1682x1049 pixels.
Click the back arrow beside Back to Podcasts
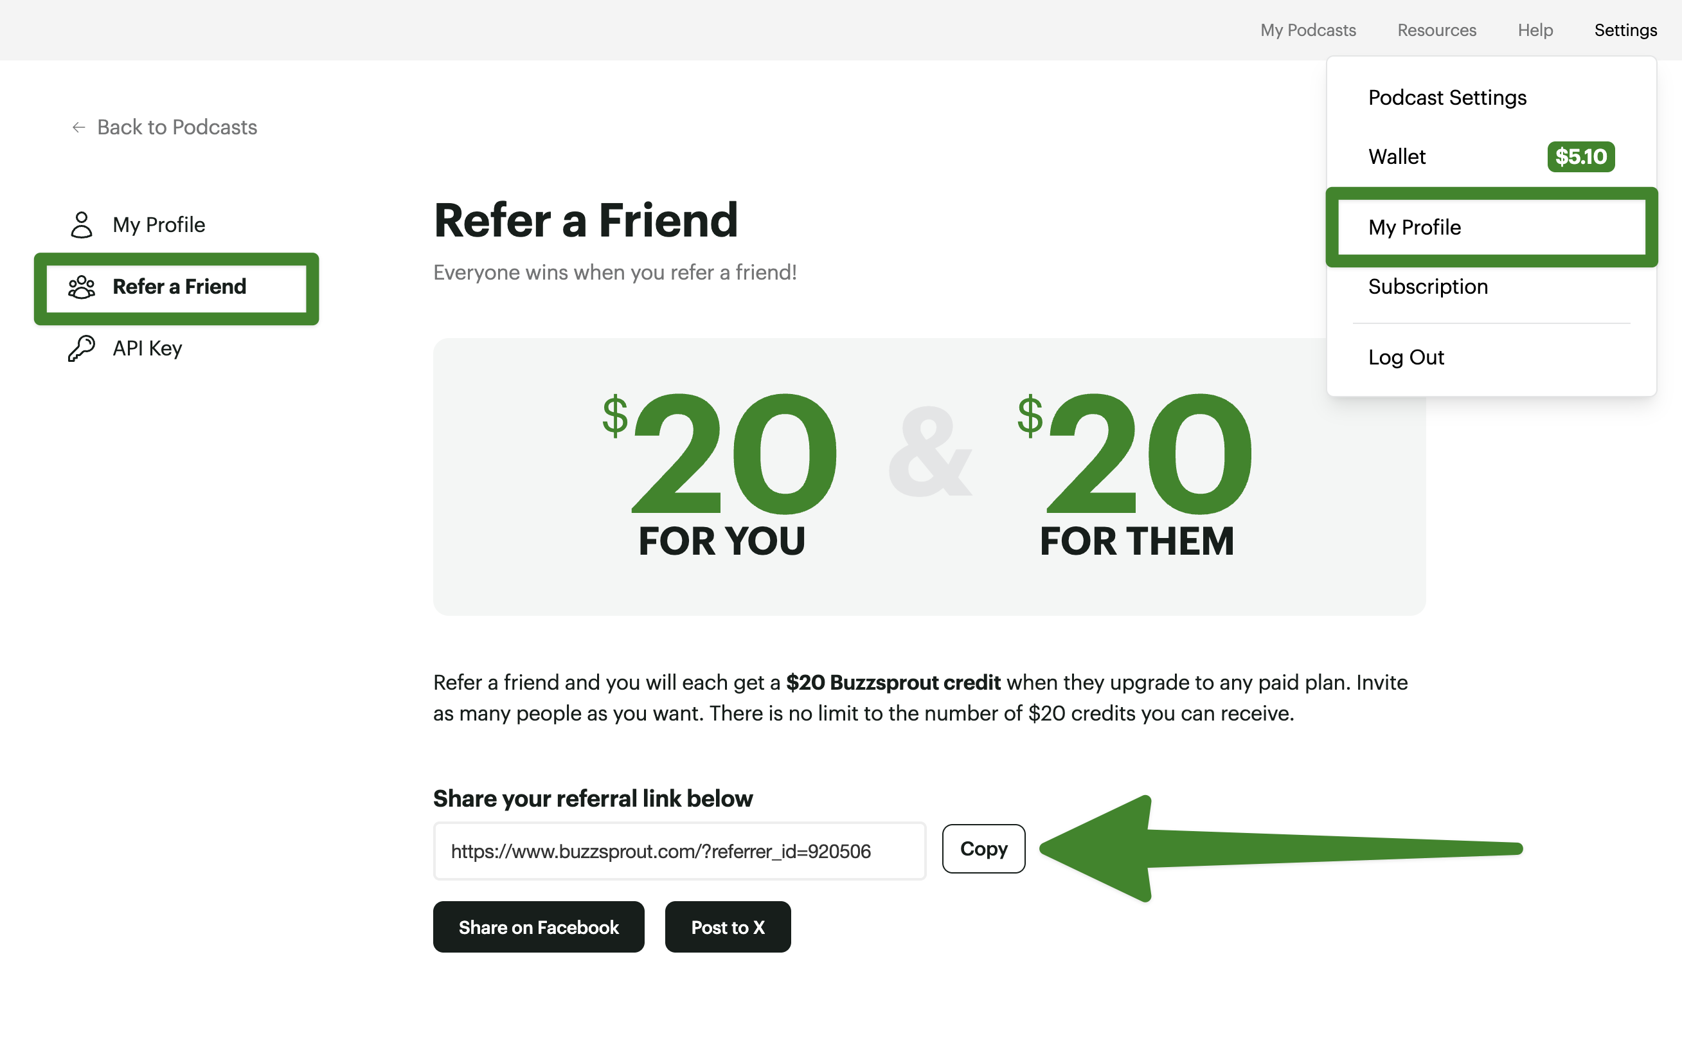click(78, 127)
